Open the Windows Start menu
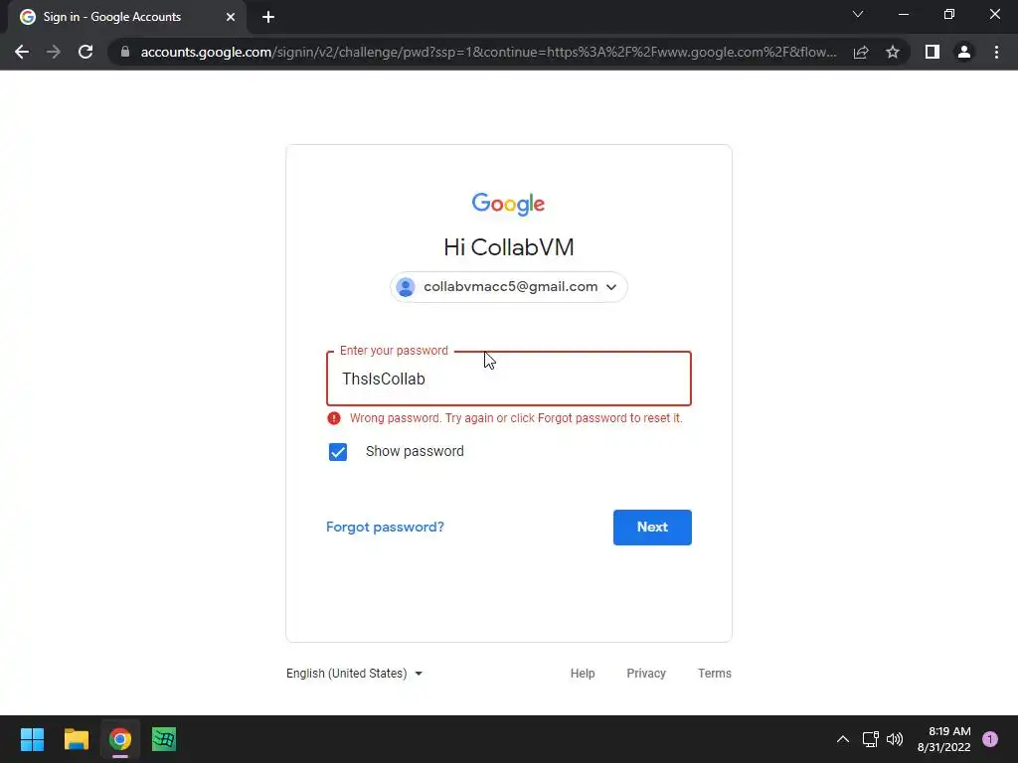1018x763 pixels. (x=32, y=739)
